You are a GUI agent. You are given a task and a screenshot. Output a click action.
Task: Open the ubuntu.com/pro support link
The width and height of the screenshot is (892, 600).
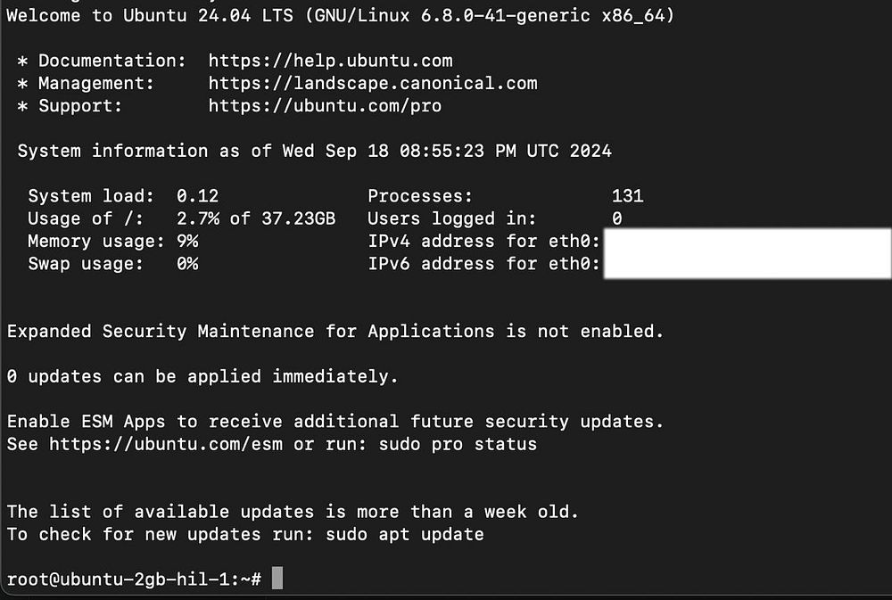325,106
